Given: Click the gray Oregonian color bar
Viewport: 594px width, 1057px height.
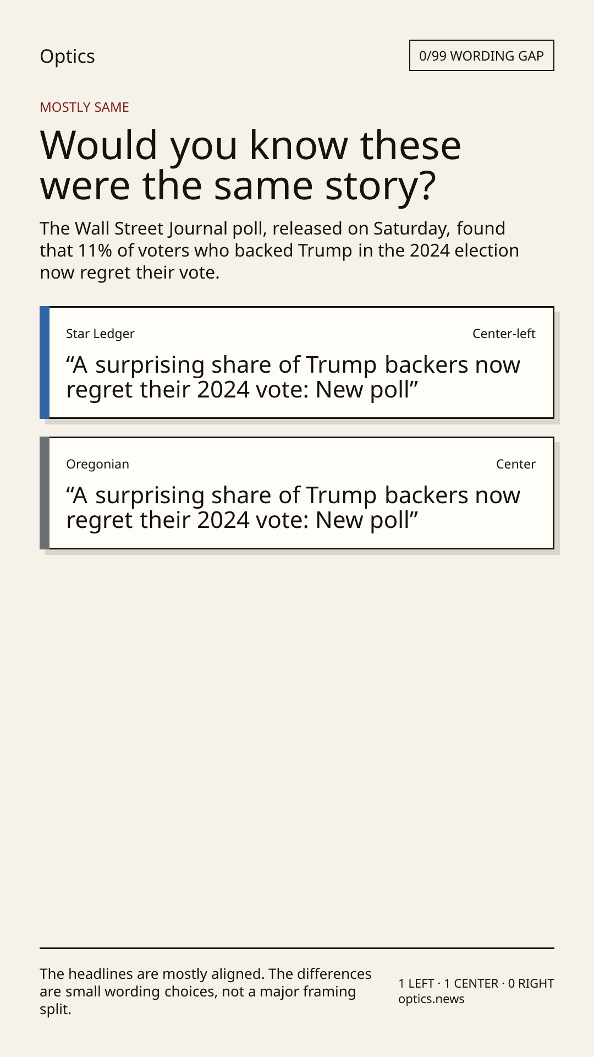Looking at the screenshot, I should tap(45, 493).
